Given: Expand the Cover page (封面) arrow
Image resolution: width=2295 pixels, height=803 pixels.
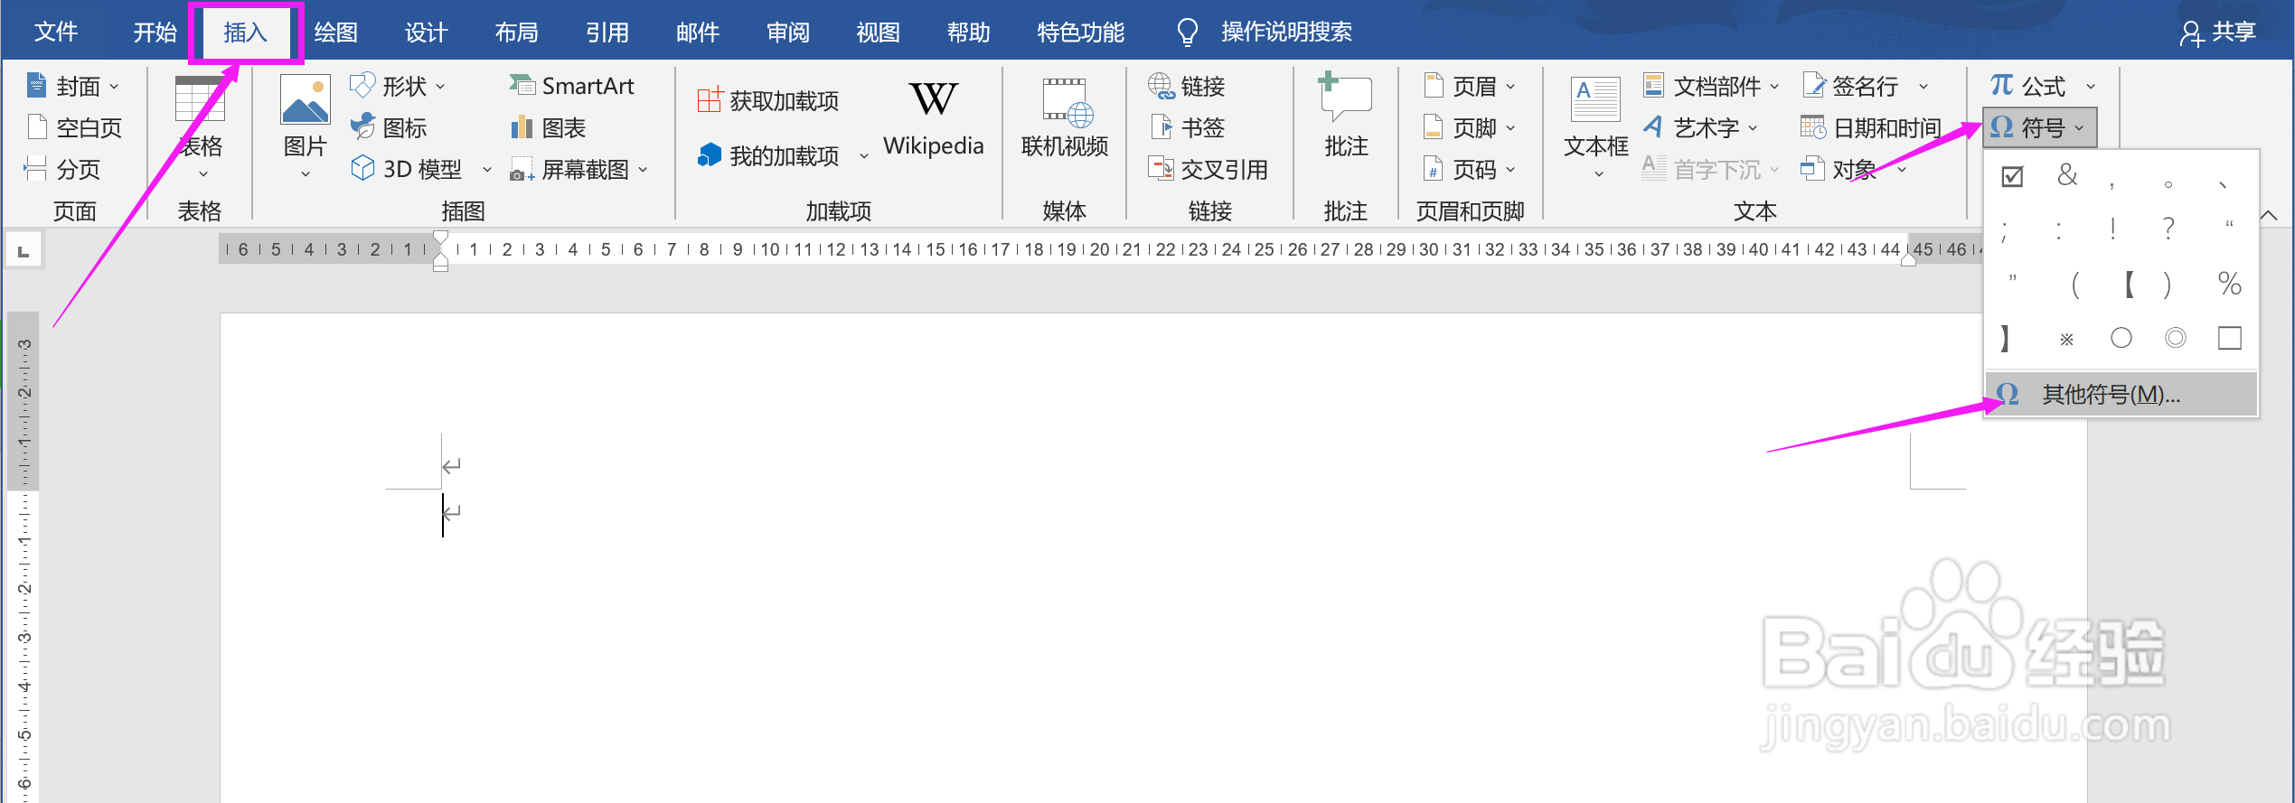Looking at the screenshot, I should point(114,88).
